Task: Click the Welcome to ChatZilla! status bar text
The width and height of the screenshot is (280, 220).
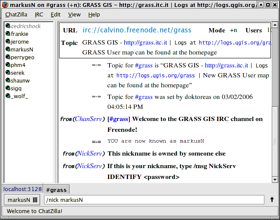Action: 35,211
